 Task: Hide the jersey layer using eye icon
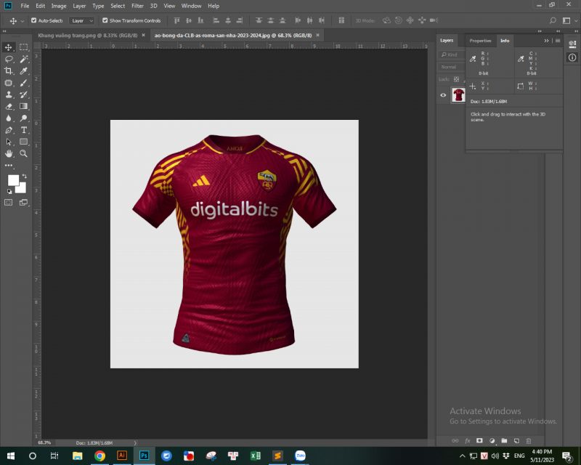443,95
